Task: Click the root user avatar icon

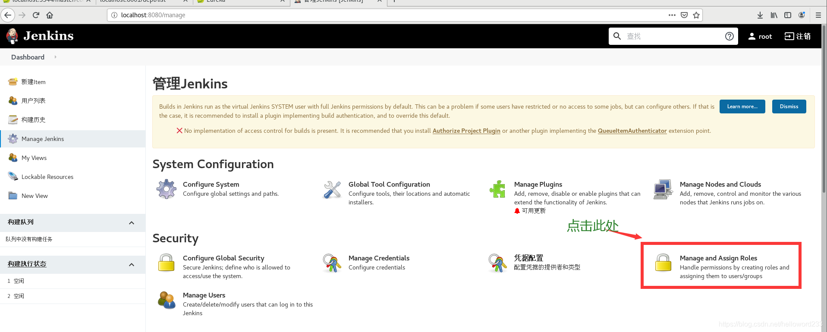Action: [x=752, y=36]
